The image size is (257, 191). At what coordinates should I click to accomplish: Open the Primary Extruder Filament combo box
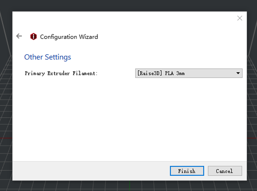pos(189,73)
